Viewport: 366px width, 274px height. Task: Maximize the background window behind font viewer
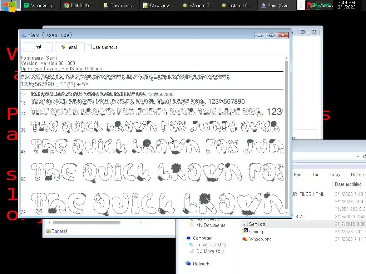point(302,32)
